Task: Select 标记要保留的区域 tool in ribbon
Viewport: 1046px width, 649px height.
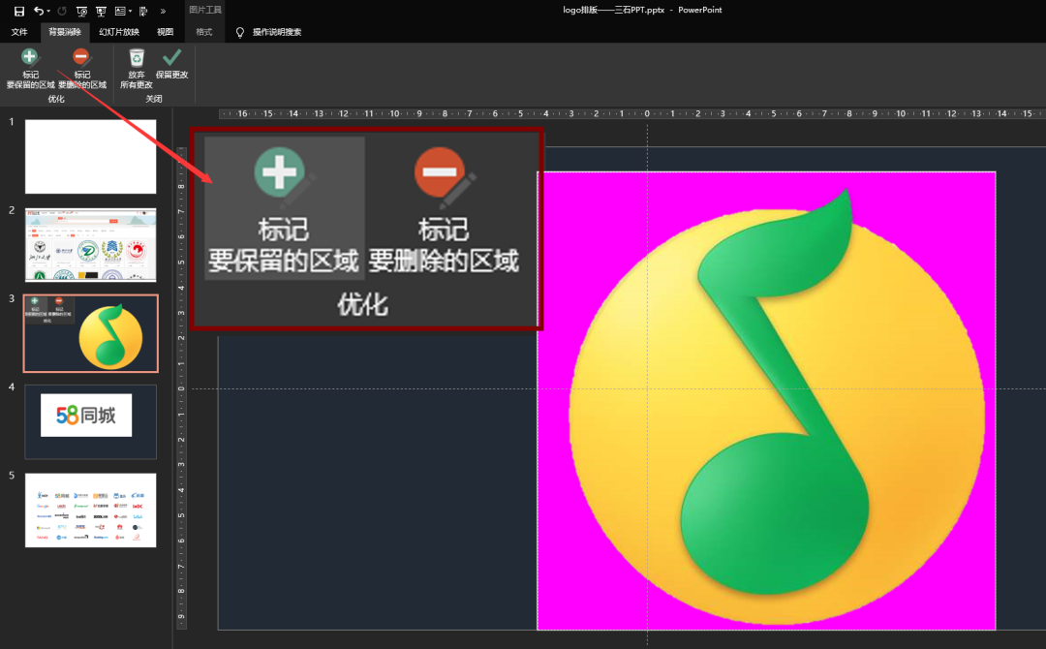Action: point(30,68)
